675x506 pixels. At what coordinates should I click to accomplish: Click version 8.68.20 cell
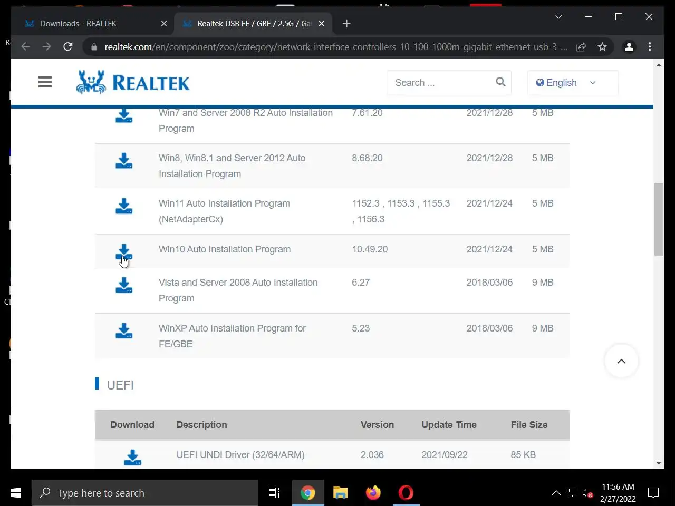click(x=367, y=158)
